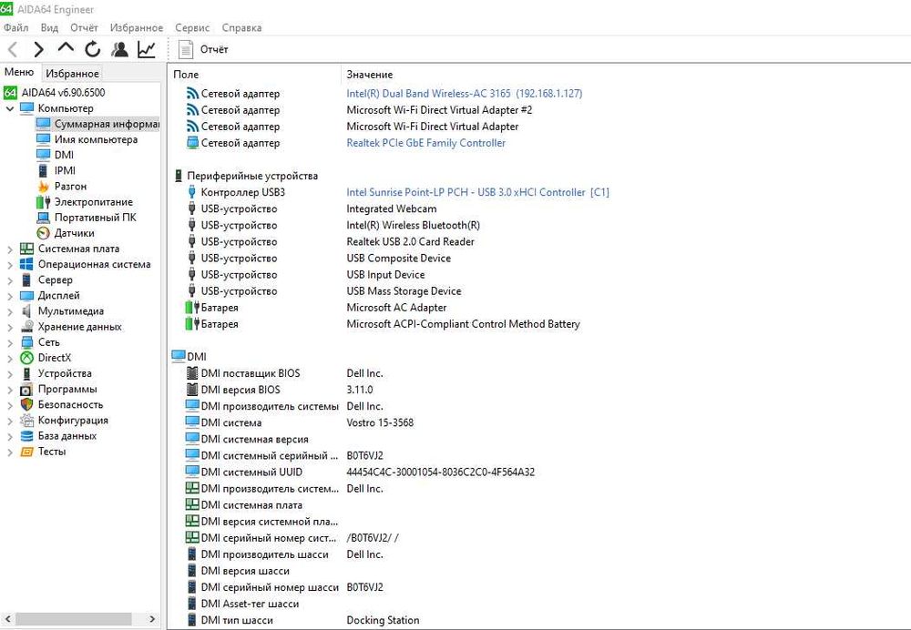This screenshot has width=911, height=630.
Task: Open the Realtek PCIe GbE Family Controller link
Action: click(x=425, y=143)
